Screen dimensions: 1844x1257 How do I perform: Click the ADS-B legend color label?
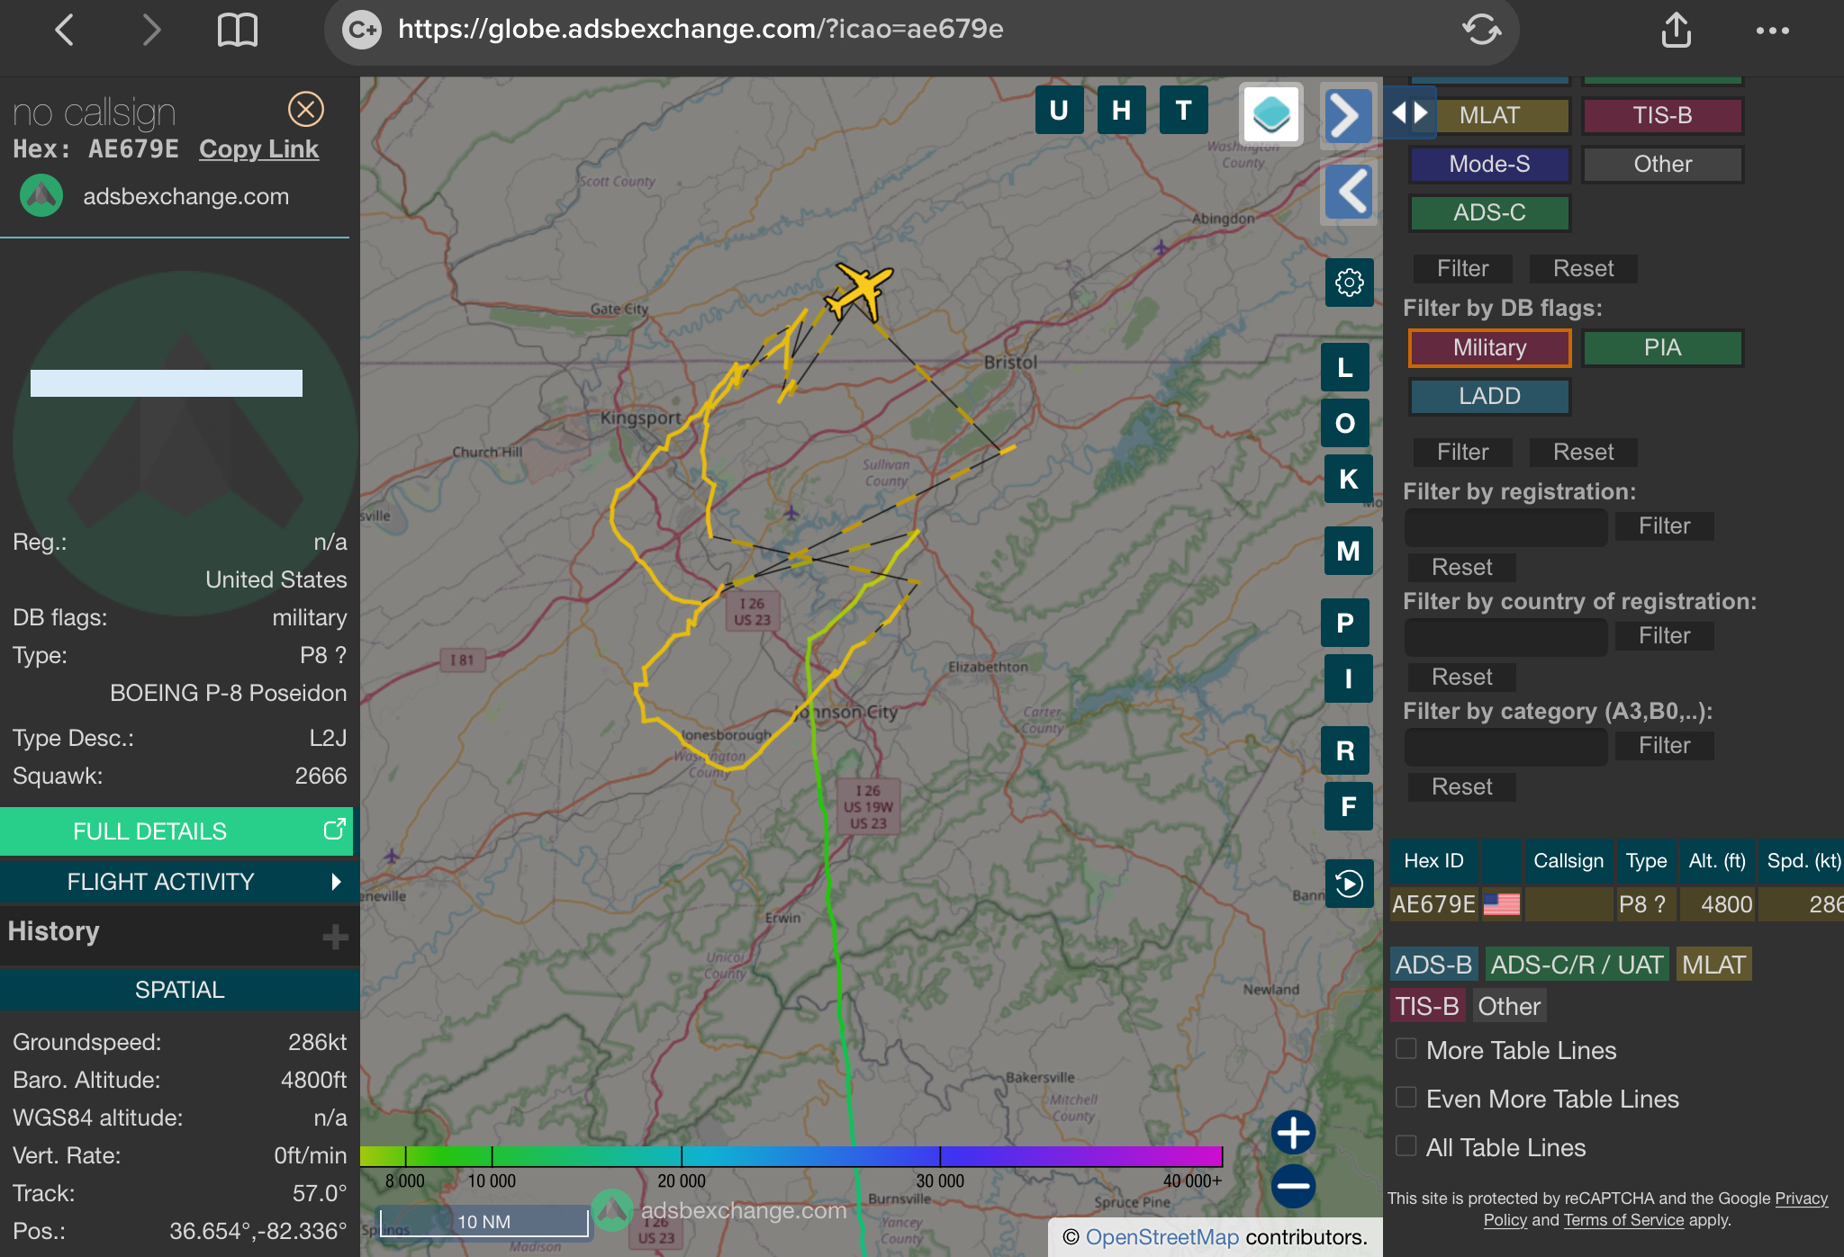pyautogui.click(x=1433, y=965)
